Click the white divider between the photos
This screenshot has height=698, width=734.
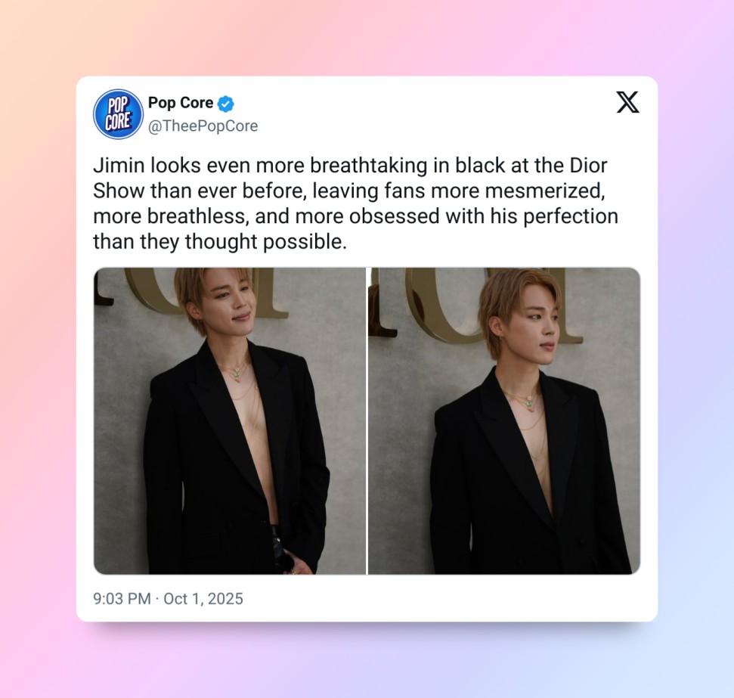[367, 420]
